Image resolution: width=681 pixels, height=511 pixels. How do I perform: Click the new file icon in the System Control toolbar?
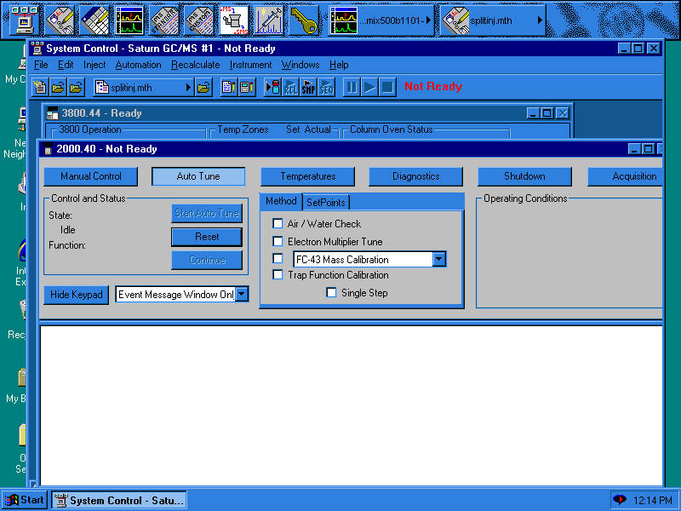point(40,88)
